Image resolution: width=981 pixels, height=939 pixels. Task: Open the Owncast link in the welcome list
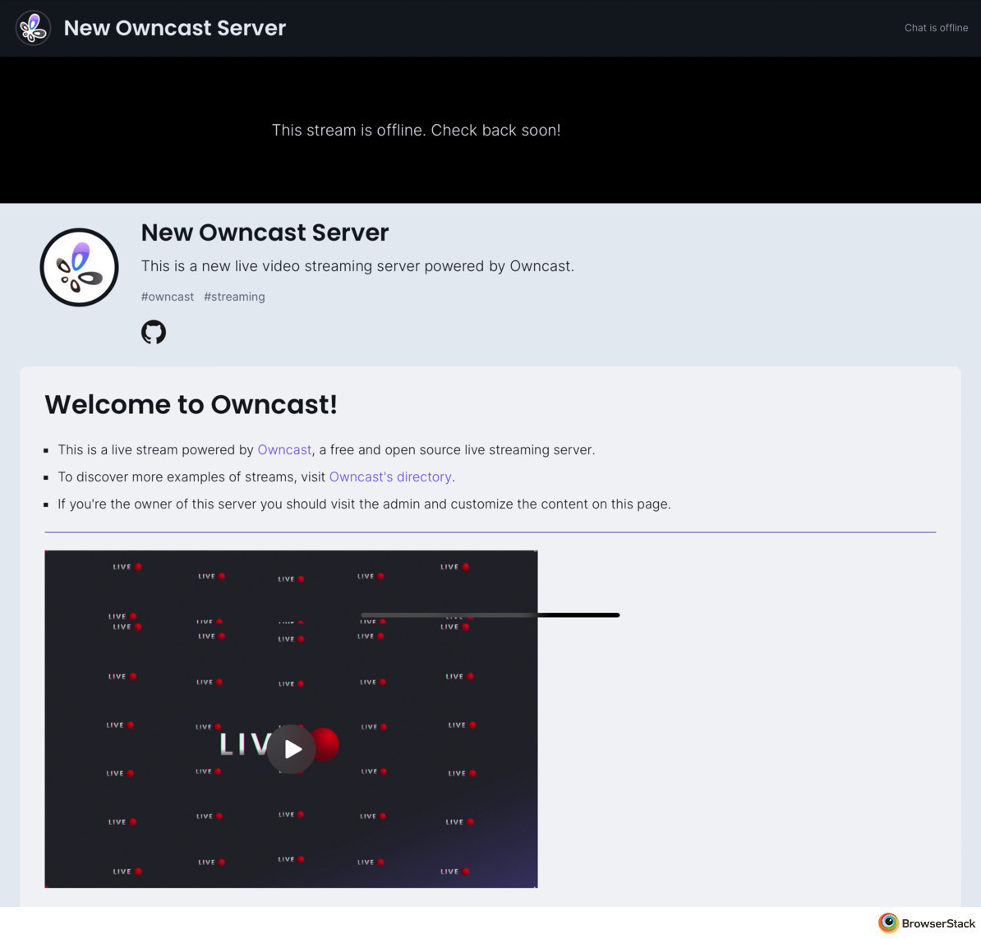point(284,450)
